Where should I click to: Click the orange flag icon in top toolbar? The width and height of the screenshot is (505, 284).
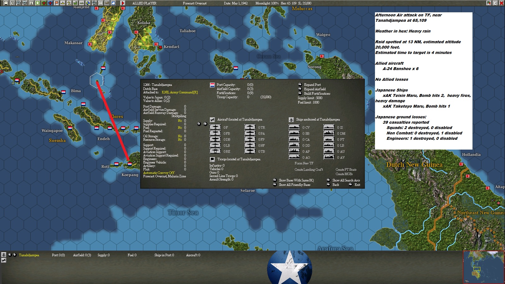tap(56, 3)
